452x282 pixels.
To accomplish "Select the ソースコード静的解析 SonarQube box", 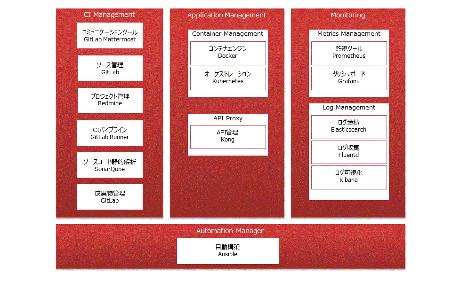I will [x=110, y=165].
